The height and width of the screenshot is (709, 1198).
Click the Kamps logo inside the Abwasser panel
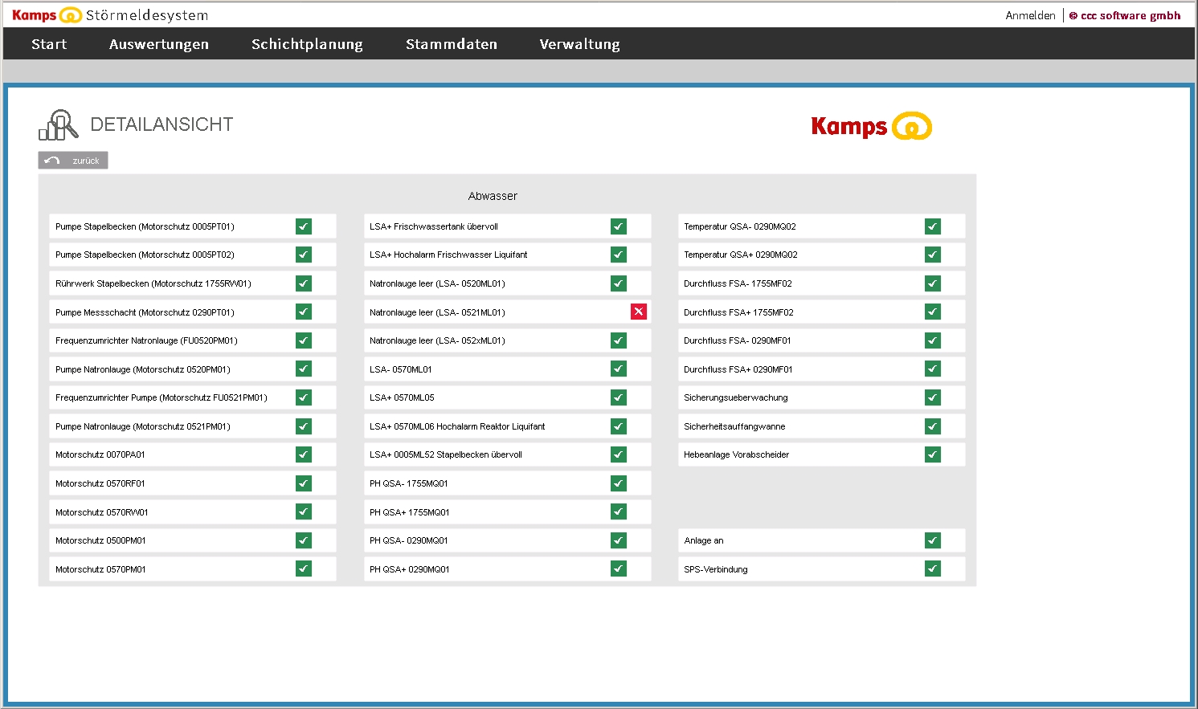point(872,125)
